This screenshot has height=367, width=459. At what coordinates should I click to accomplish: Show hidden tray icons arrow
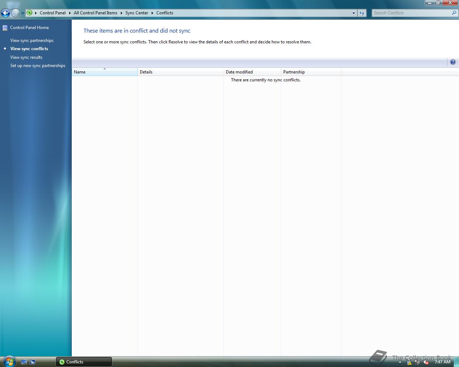click(x=400, y=362)
